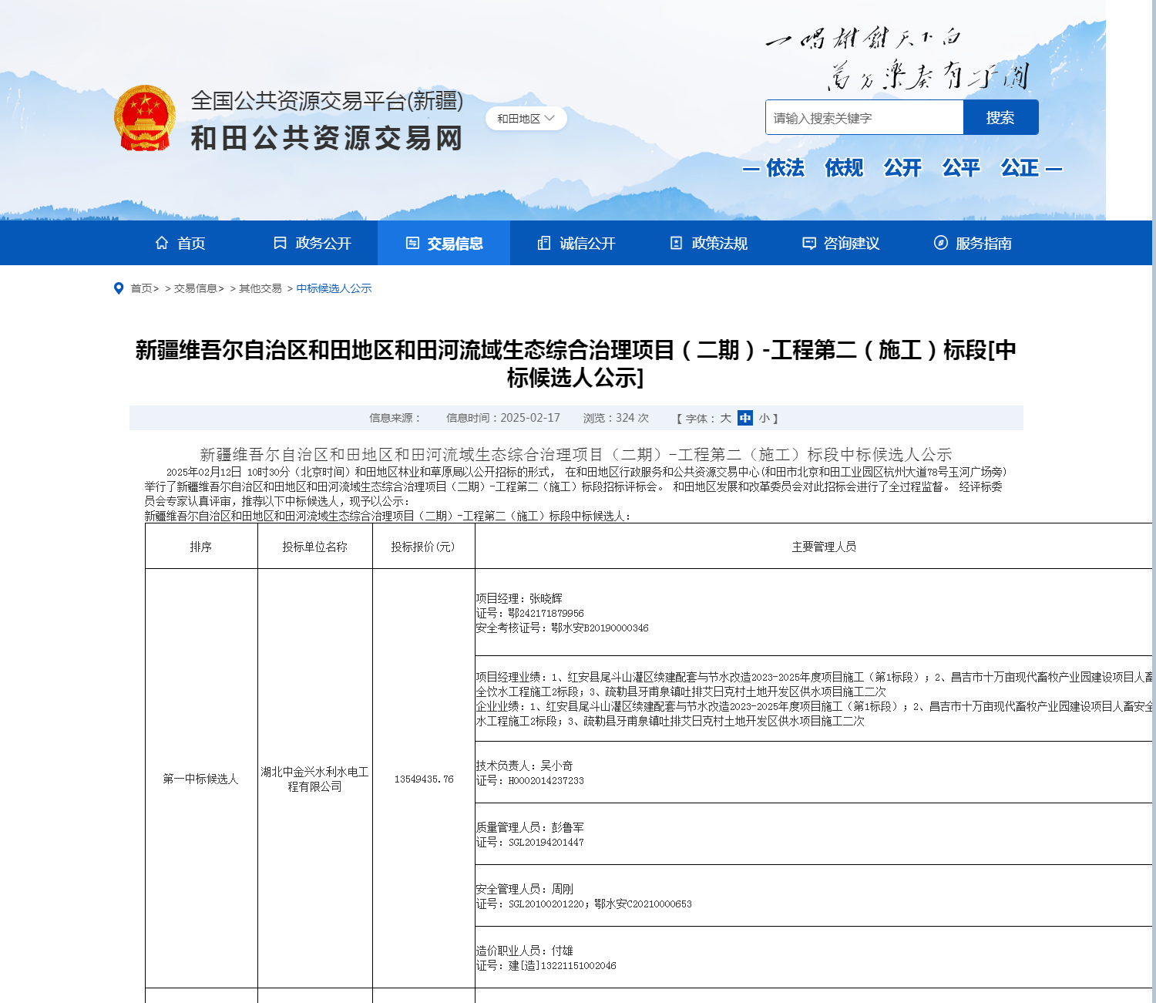
Task: Click the 其他交易 breadcrumb entry
Action: (x=262, y=288)
